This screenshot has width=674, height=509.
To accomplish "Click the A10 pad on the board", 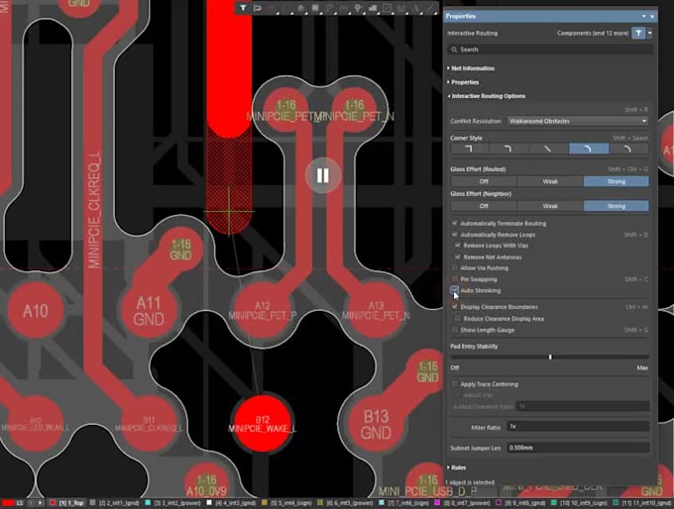I will point(36,310).
